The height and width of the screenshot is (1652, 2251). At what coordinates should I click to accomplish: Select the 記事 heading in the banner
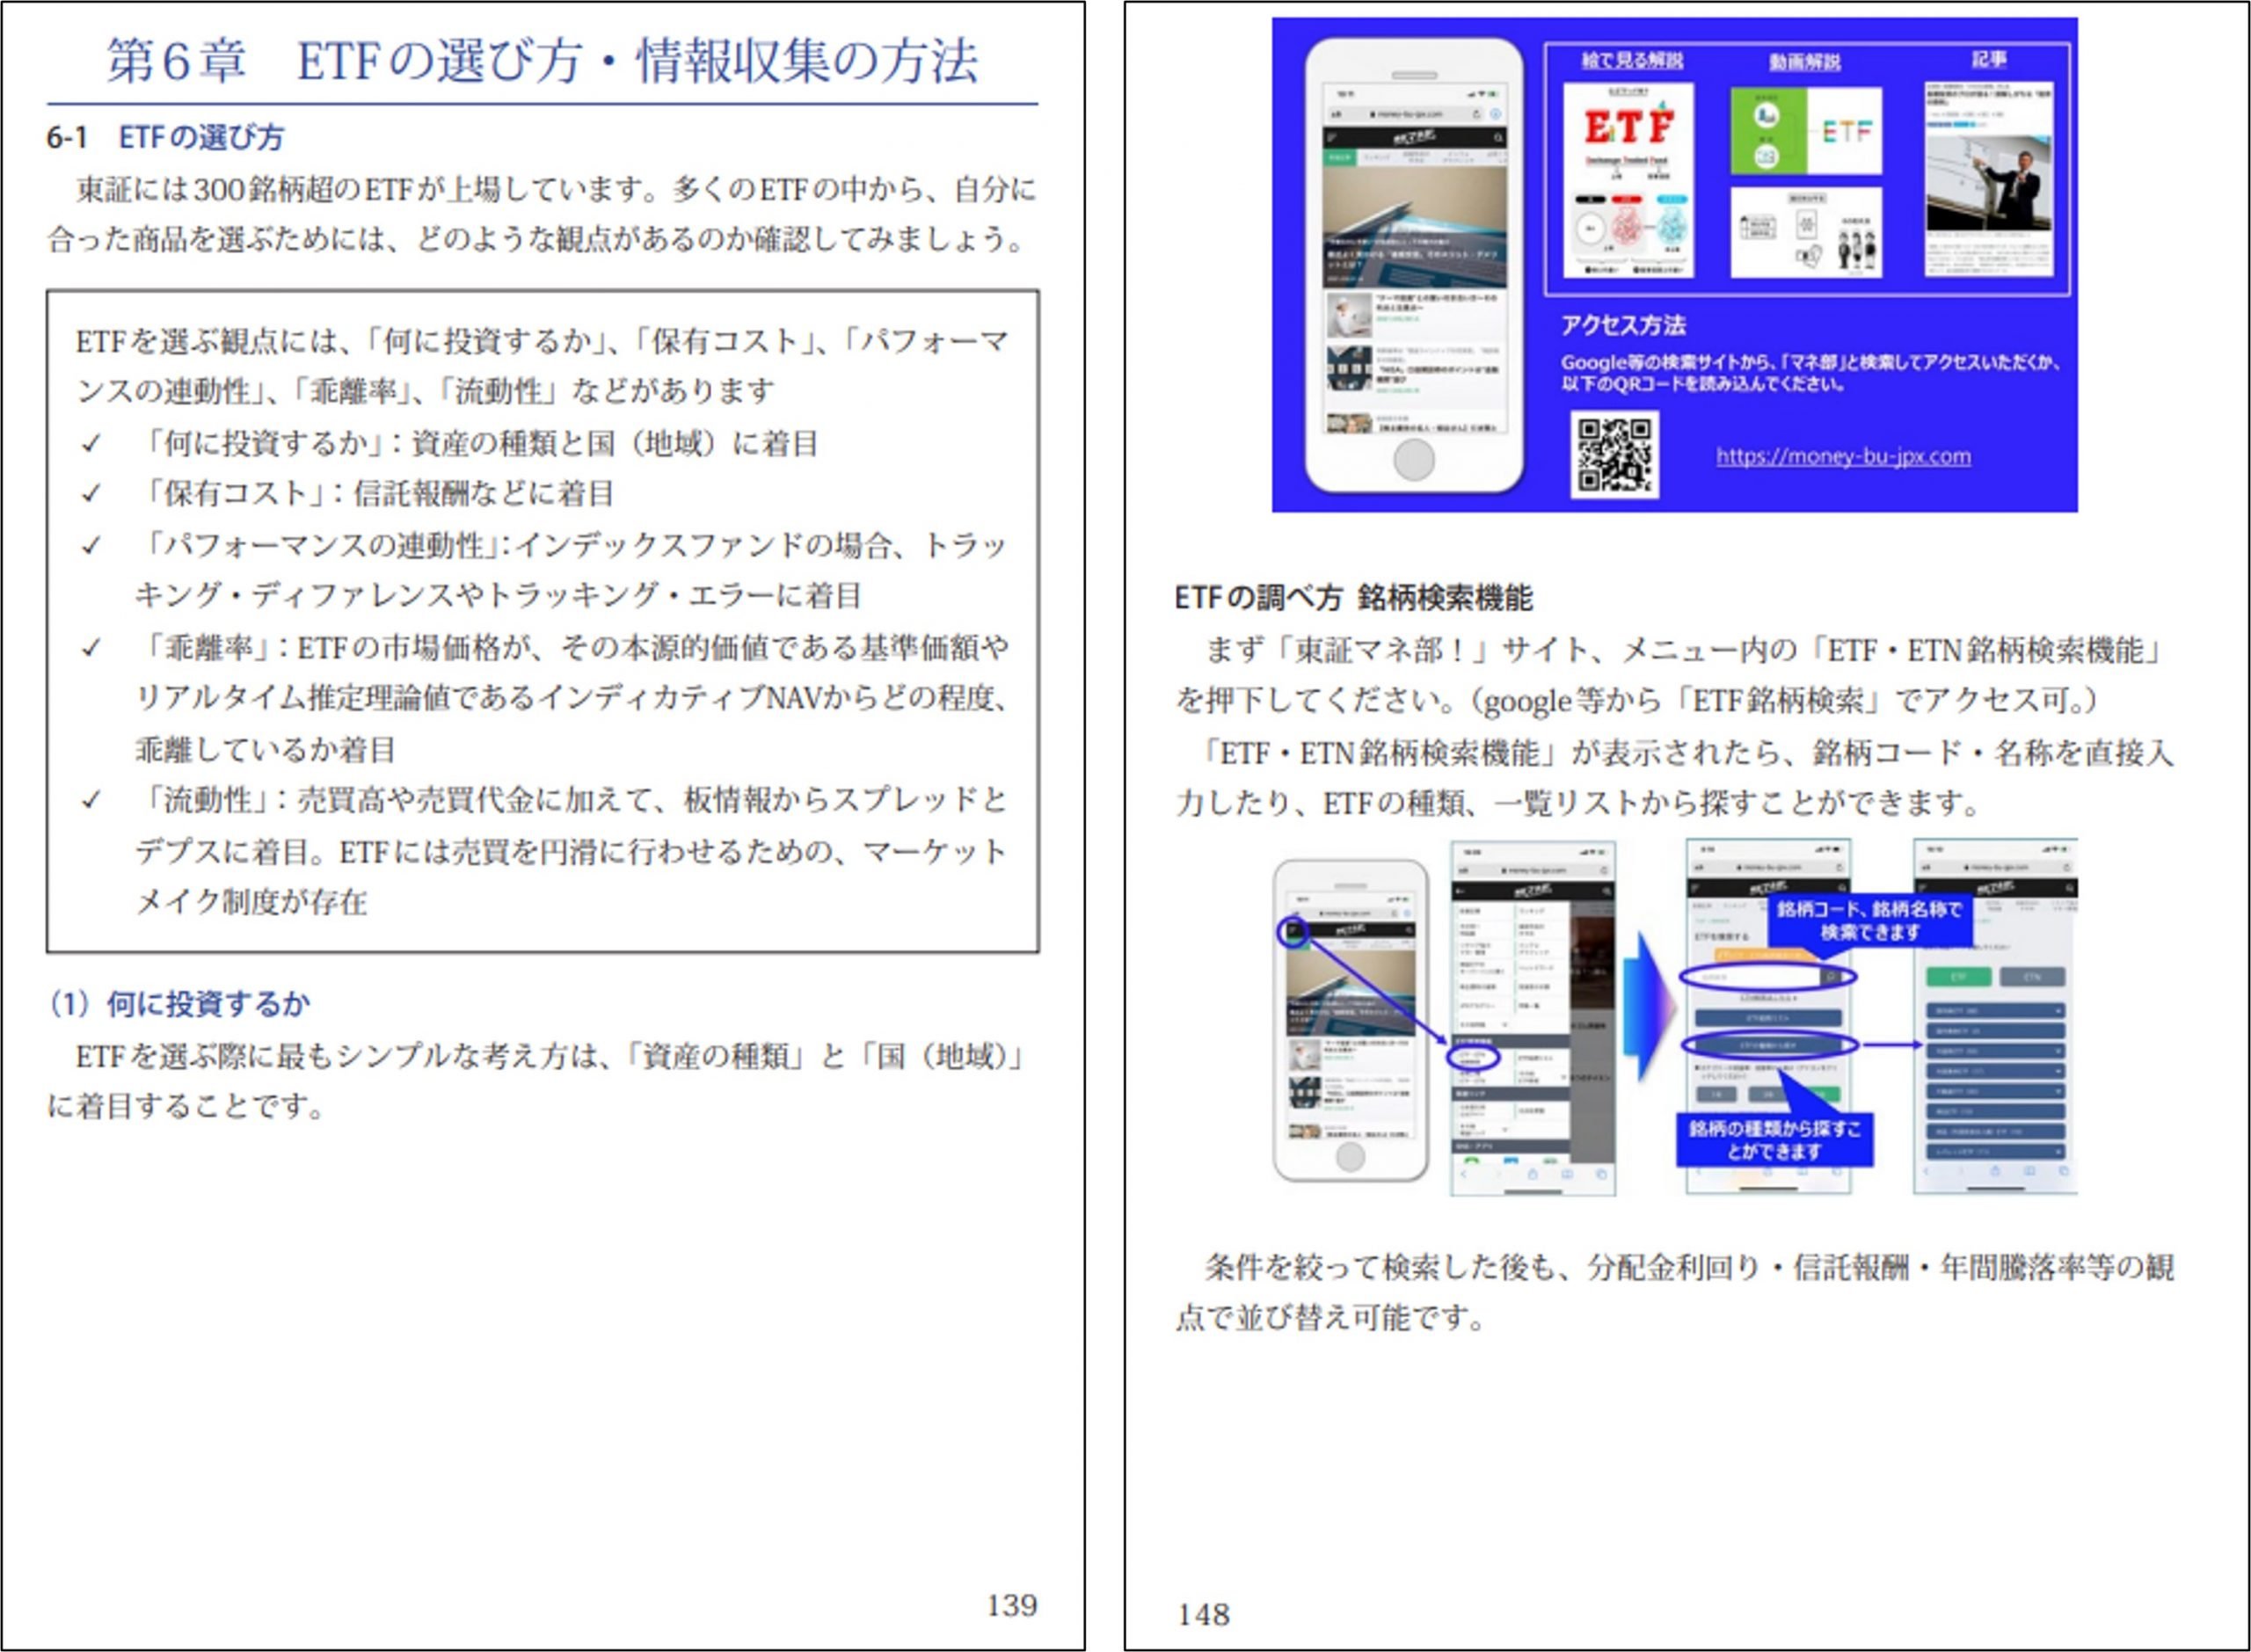pos(1989,60)
